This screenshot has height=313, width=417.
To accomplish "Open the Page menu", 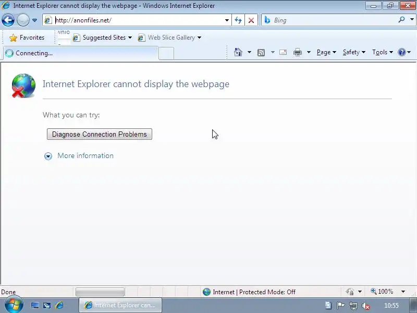I will 327,52.
